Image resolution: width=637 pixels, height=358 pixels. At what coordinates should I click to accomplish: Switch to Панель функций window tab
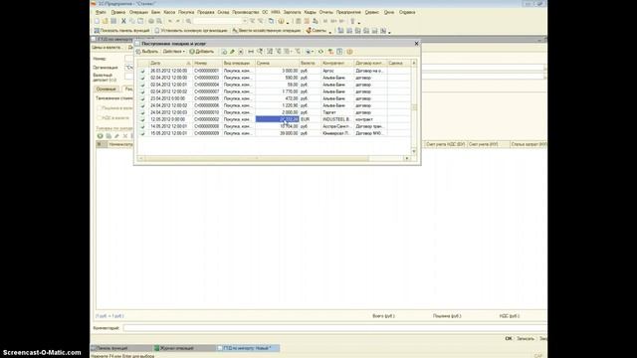click(120, 348)
